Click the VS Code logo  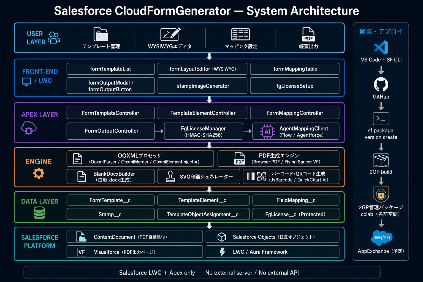381,47
